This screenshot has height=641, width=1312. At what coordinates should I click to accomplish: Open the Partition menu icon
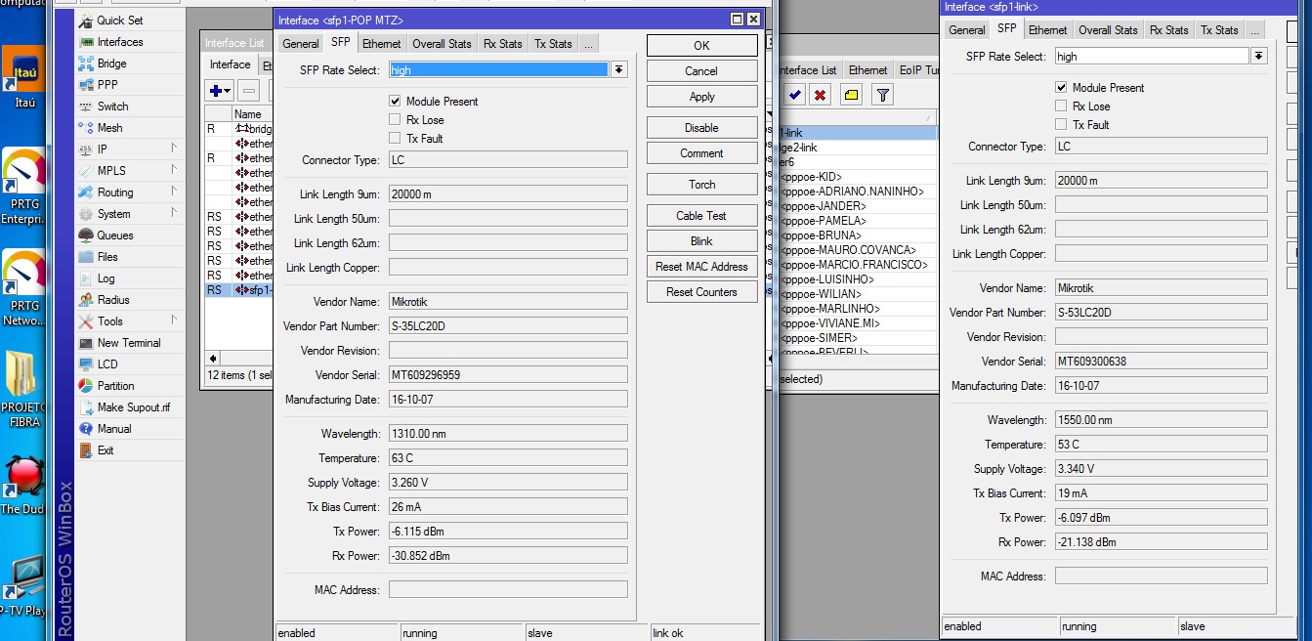coord(86,386)
